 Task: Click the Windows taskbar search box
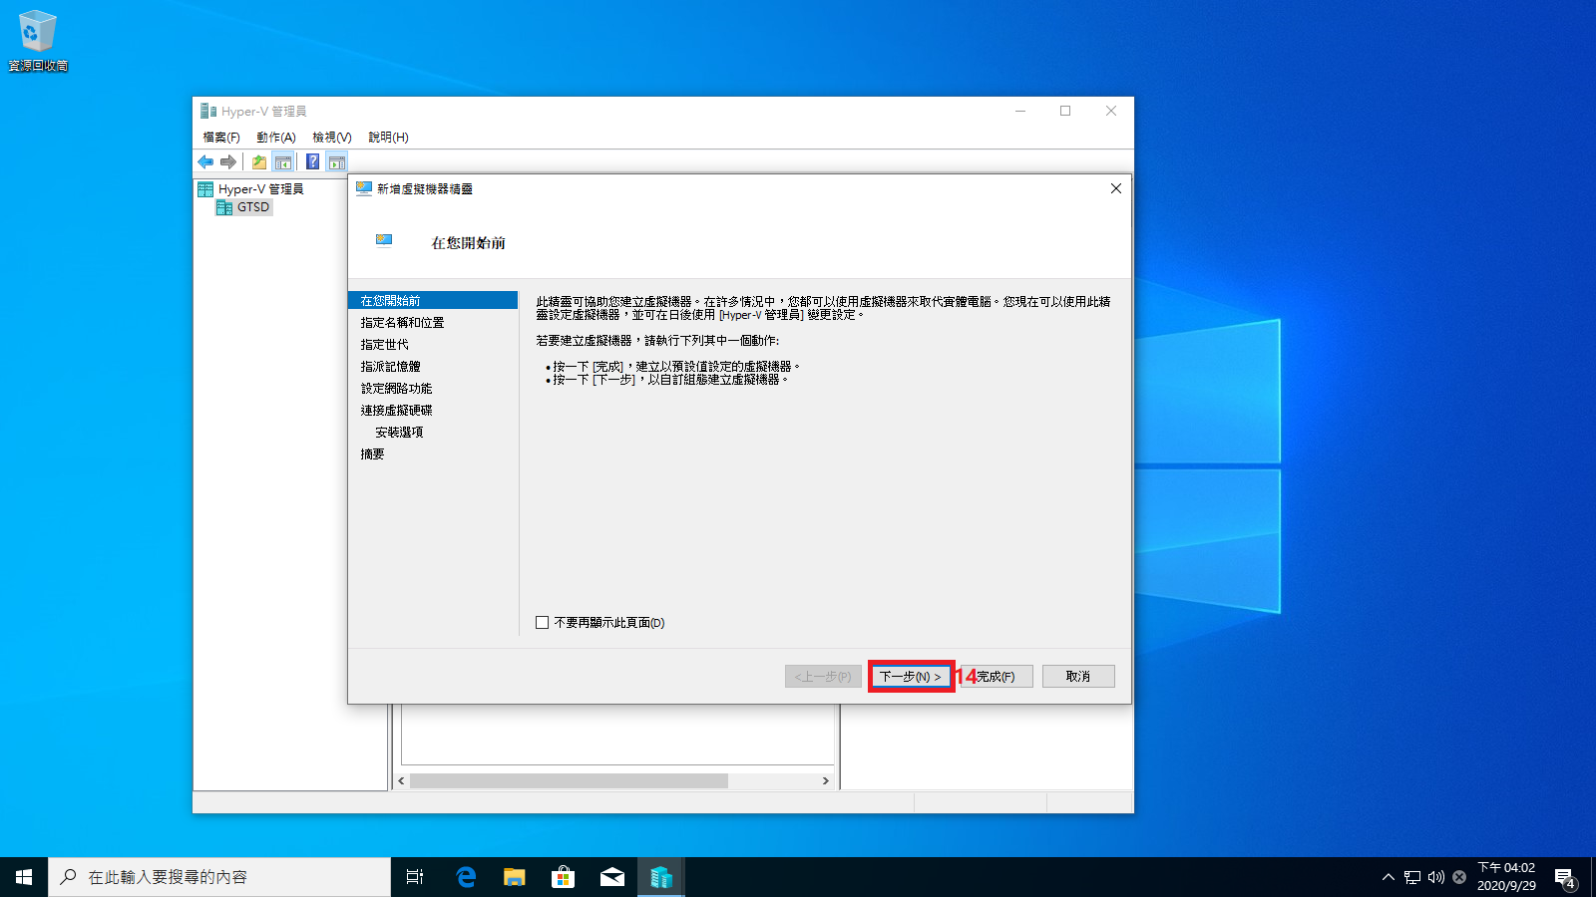(219, 877)
